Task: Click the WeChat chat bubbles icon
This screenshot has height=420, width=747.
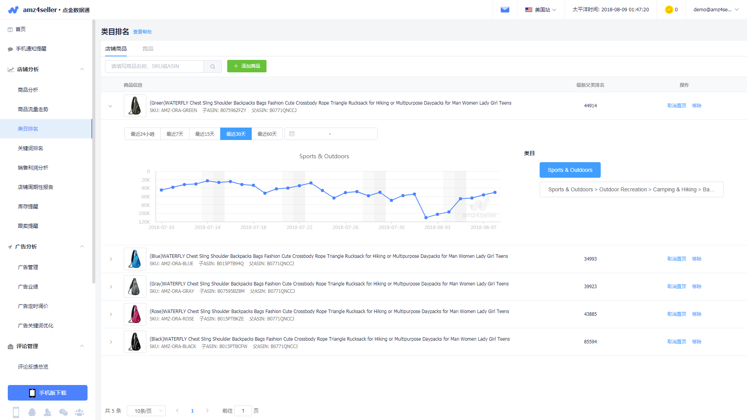Action: coord(63,412)
